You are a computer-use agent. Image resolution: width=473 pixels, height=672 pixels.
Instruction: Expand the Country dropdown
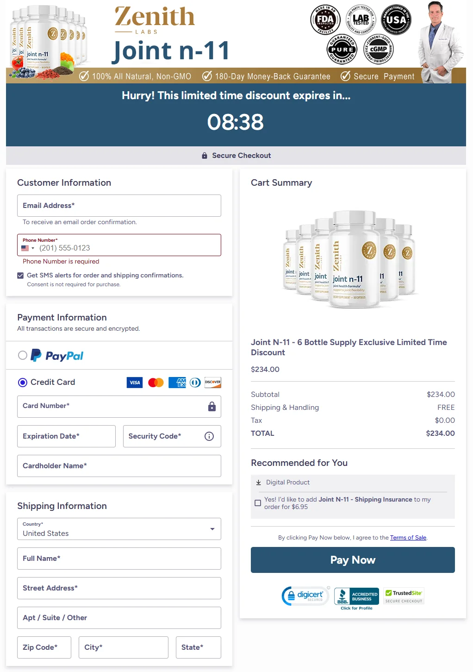pyautogui.click(x=212, y=529)
